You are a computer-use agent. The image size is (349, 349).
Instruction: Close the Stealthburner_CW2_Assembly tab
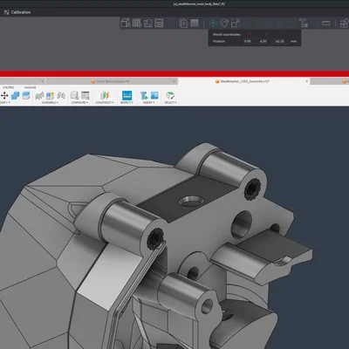click(x=306, y=81)
